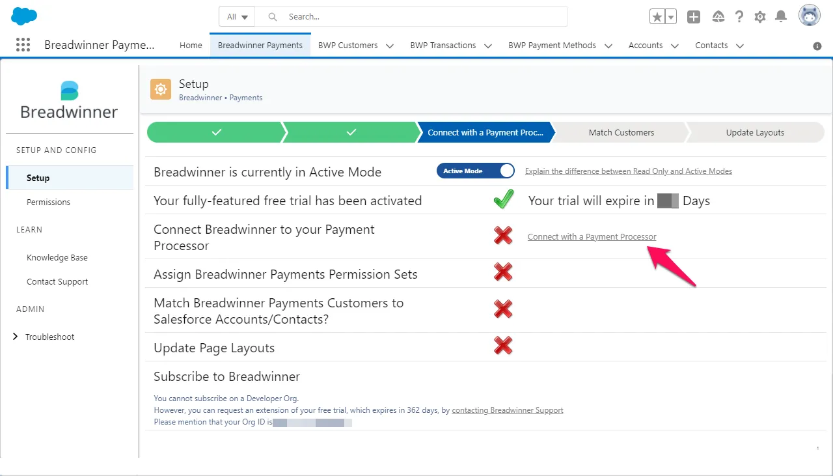Open the Accounts tab

pos(646,46)
